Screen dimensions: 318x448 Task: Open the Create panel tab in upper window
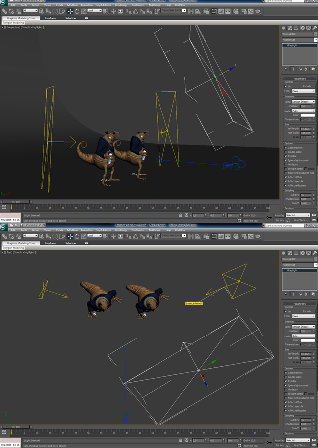pos(284,28)
